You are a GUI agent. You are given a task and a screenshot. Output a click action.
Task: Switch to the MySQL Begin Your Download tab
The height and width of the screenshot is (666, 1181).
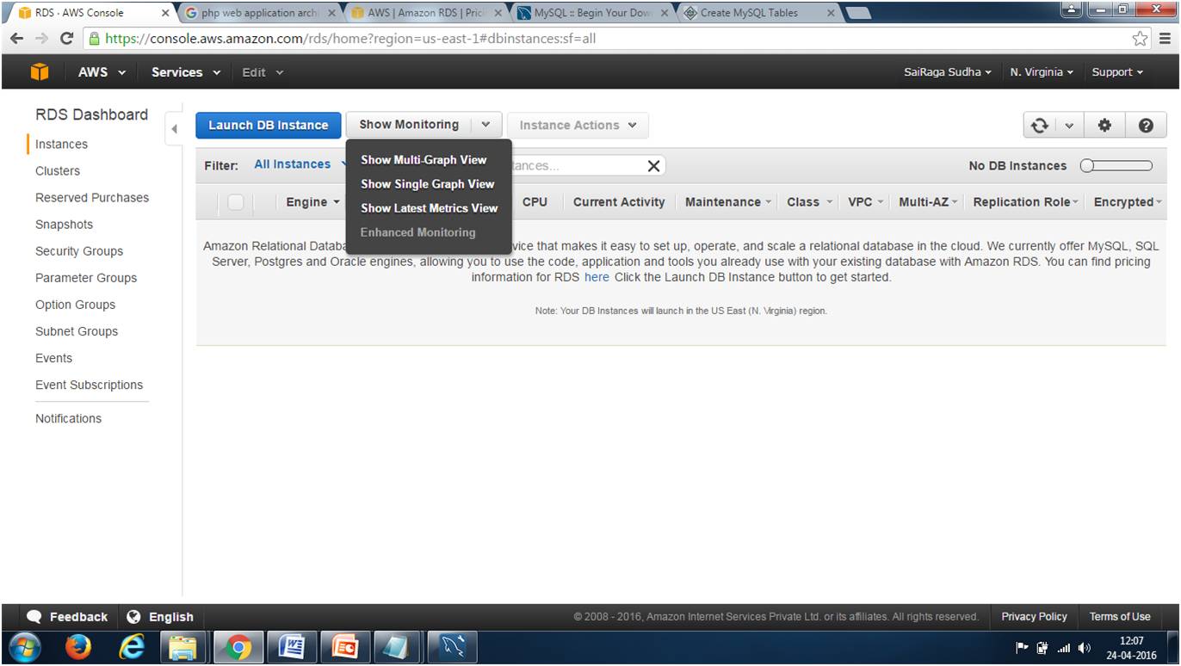pyautogui.click(x=593, y=13)
